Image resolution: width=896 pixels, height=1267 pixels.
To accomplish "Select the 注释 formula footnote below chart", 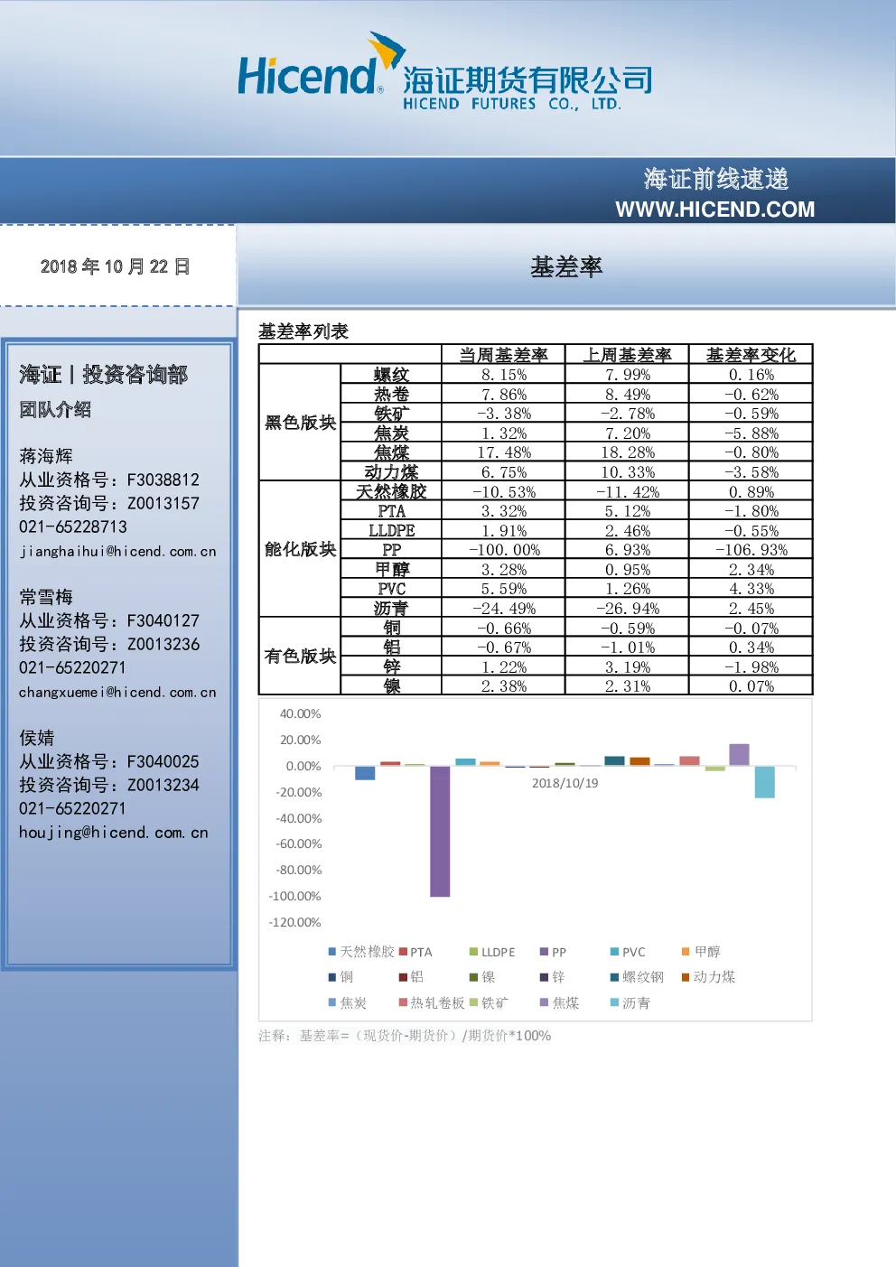I will (405, 1036).
